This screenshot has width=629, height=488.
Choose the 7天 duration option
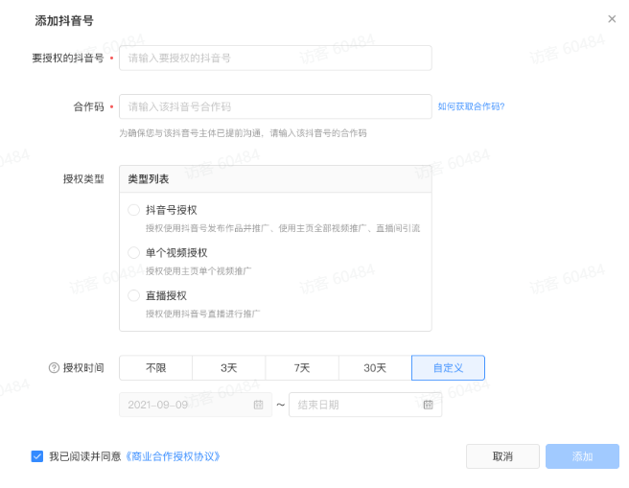(x=302, y=368)
